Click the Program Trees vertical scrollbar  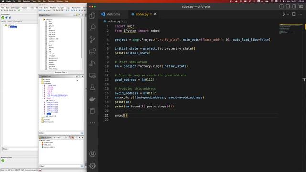tap(82, 38)
